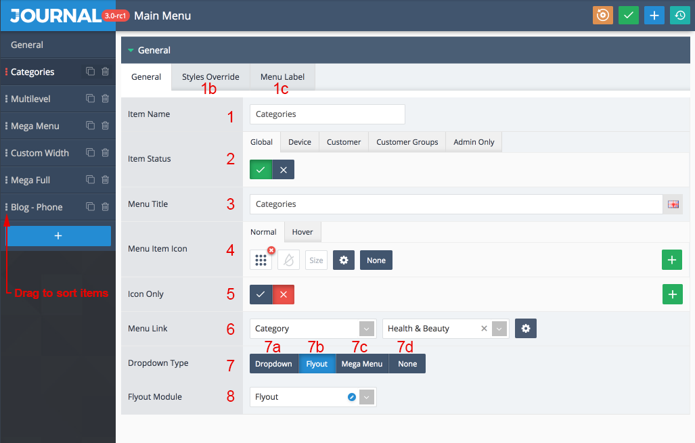Delete the Mega Menu item with trash icon
The height and width of the screenshot is (443, 695).
(x=105, y=126)
